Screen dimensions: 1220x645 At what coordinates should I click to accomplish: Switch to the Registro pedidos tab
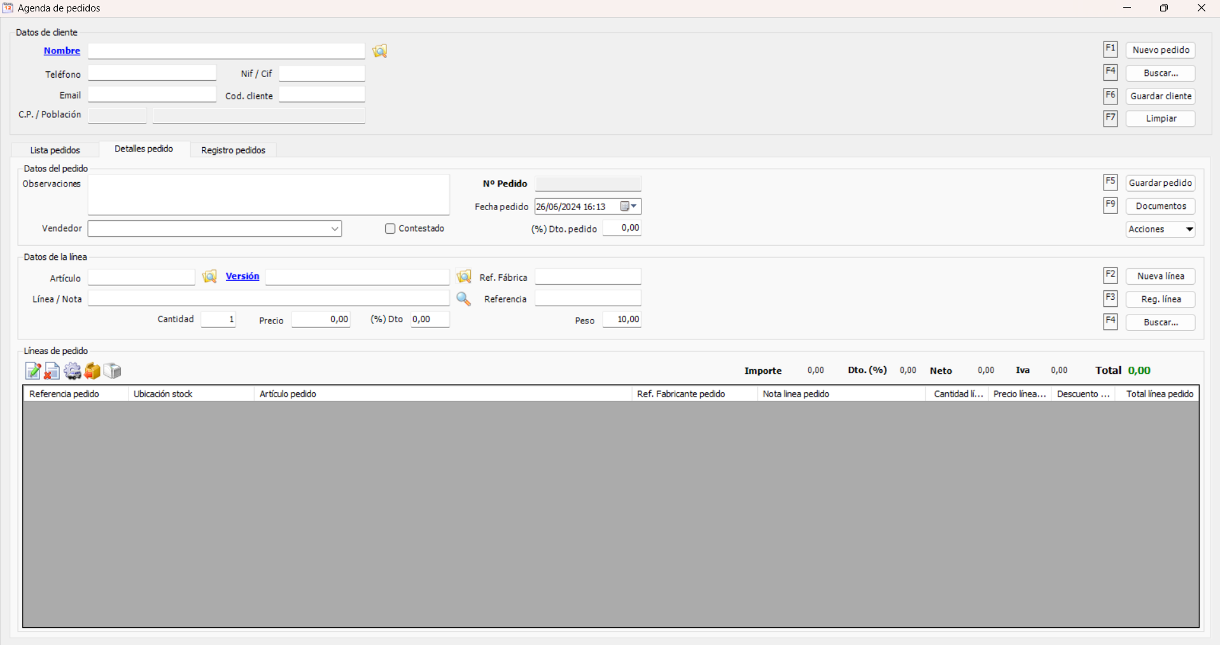(x=233, y=150)
